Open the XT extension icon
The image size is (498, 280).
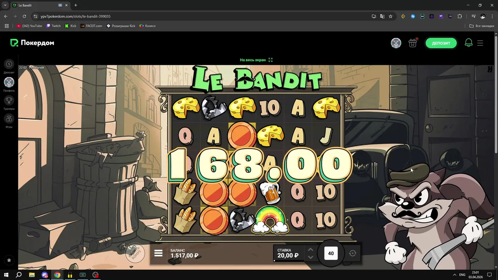pyautogui.click(x=441, y=16)
